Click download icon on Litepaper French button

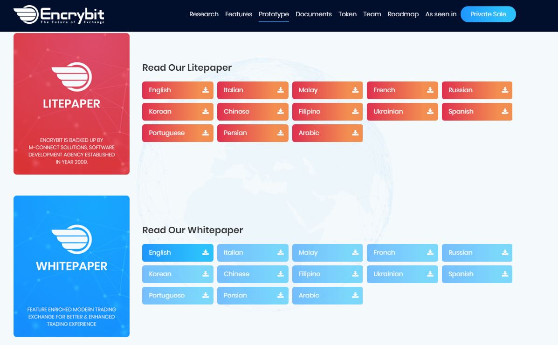click(430, 90)
